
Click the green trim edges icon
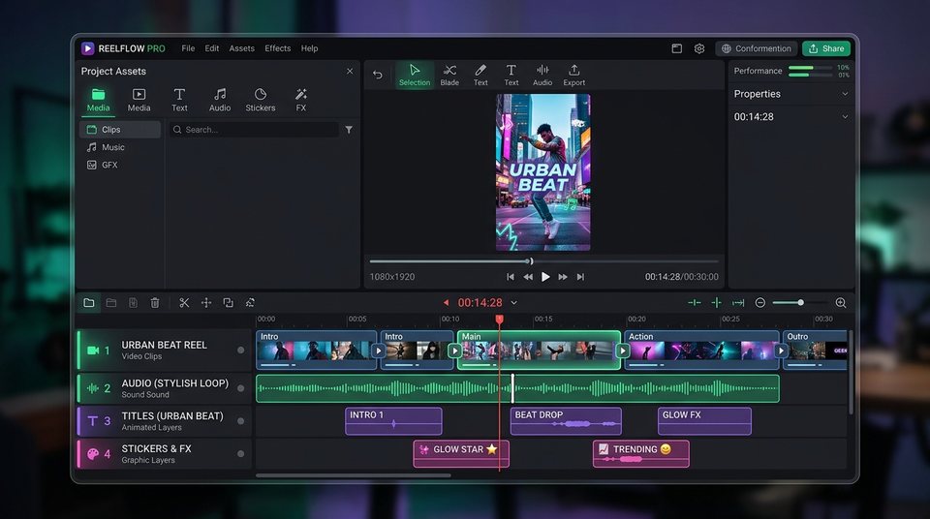click(x=694, y=302)
